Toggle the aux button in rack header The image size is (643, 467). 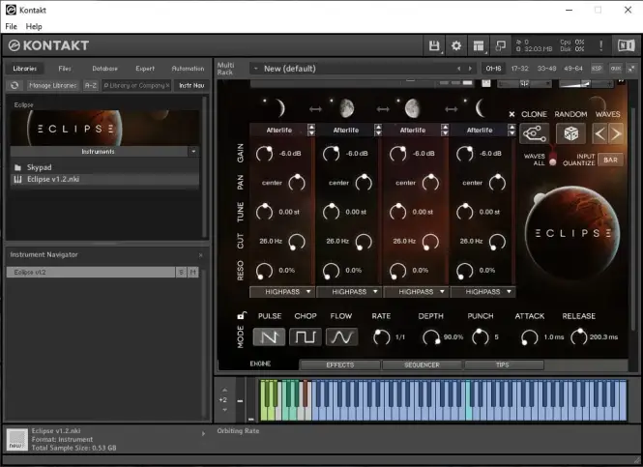coord(616,69)
